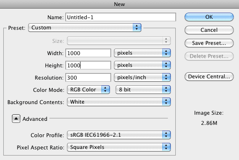The width and height of the screenshot is (239, 160).
Task: Open the Resolution units pixels/inch dropdown
Action: 142,77
